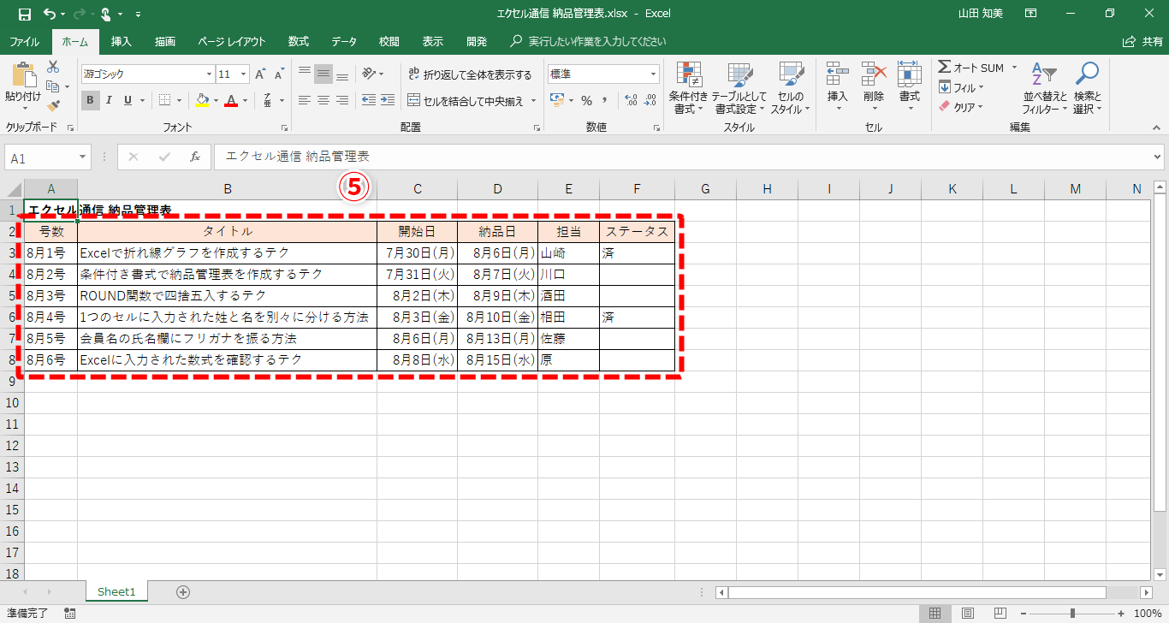Open the number format dropdown (標準)
The width and height of the screenshot is (1169, 623).
coord(654,74)
